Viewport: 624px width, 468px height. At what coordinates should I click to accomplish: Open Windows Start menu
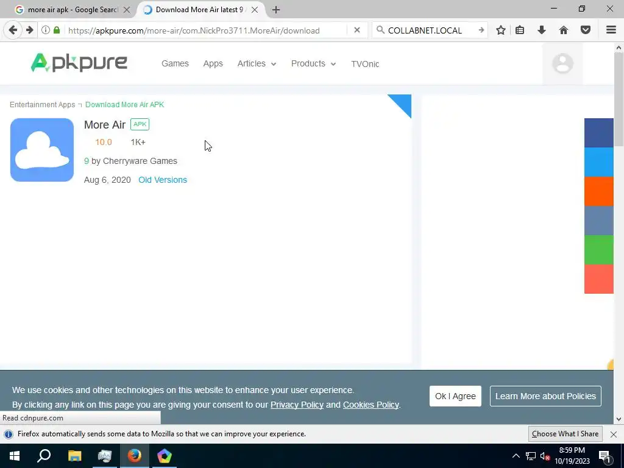(15, 456)
